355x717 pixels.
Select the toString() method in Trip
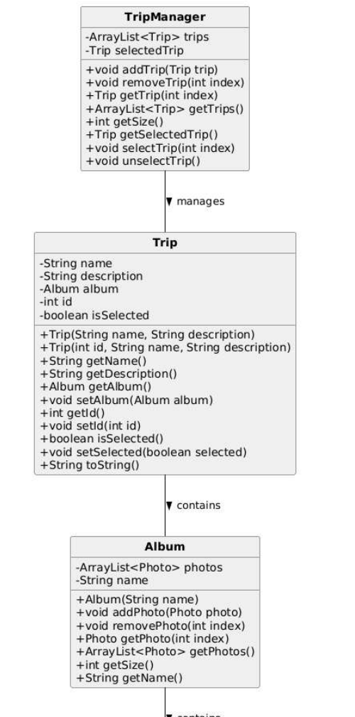click(89, 466)
